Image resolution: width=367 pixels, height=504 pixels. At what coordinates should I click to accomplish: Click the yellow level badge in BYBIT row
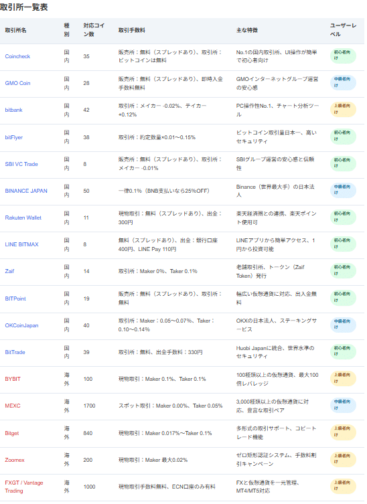coord(343,378)
